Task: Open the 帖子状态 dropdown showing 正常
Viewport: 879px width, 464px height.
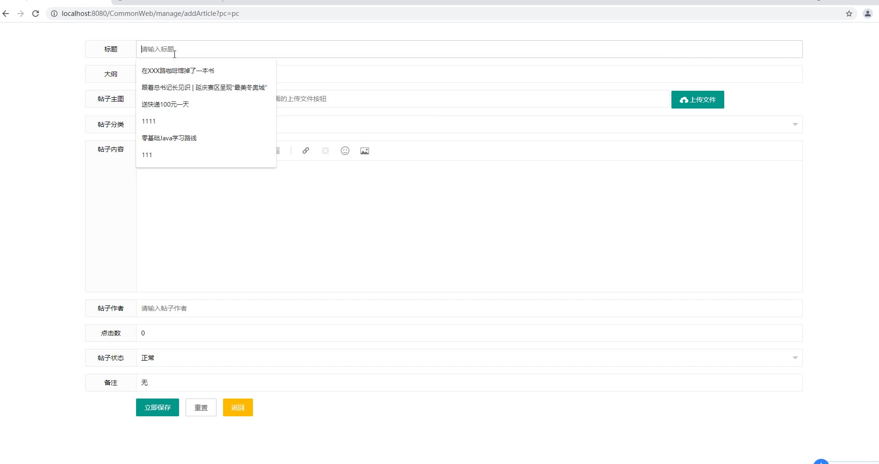Action: (469, 358)
